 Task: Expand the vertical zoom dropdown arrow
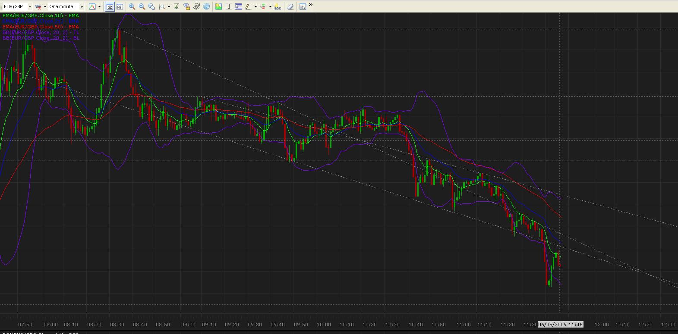click(x=168, y=7)
